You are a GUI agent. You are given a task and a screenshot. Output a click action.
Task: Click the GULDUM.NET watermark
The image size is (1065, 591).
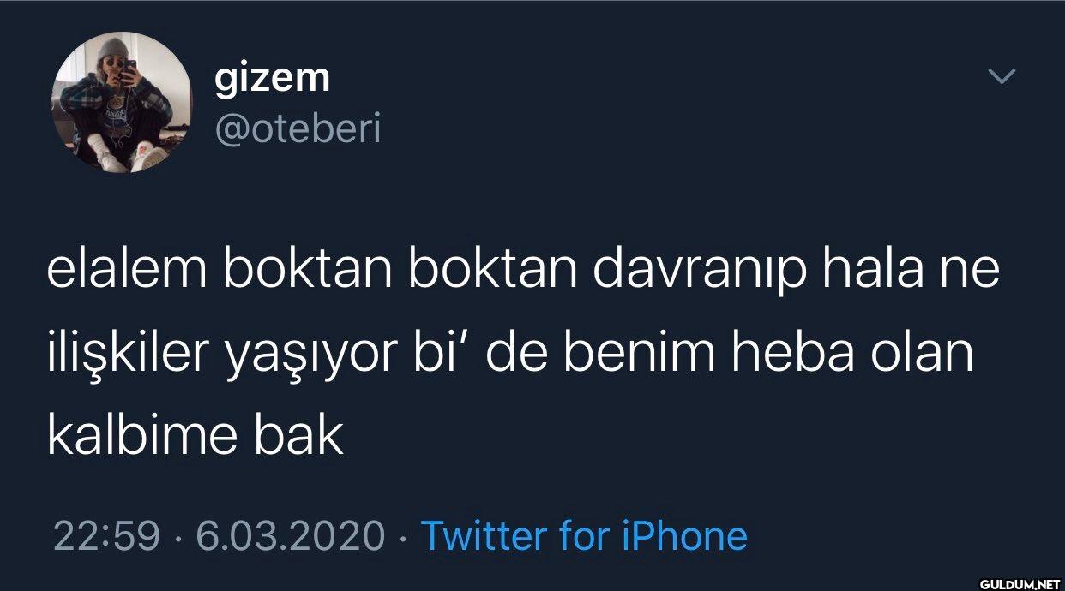click(x=1019, y=581)
